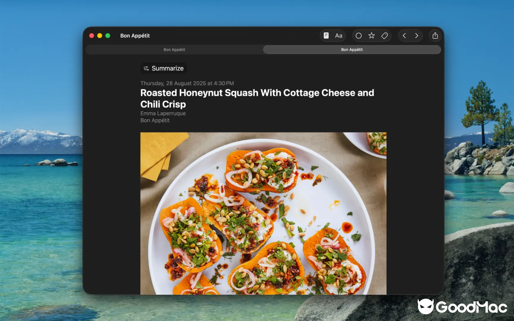Click the Summarize button
Viewport: 514px width, 321px height.
[x=164, y=68]
